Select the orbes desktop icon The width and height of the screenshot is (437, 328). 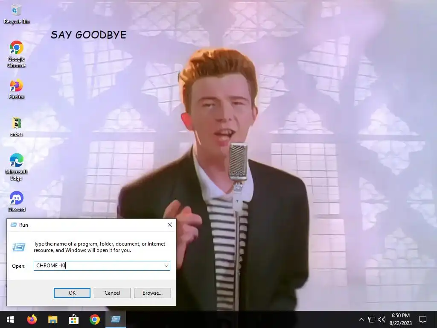point(17,127)
